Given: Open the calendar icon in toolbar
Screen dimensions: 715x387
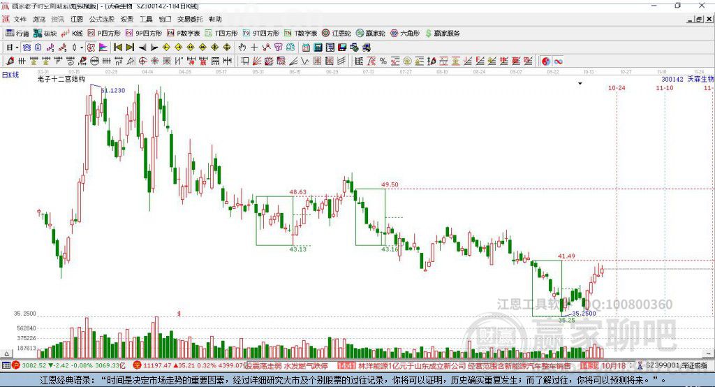Looking at the screenshot, I should [x=306, y=48].
